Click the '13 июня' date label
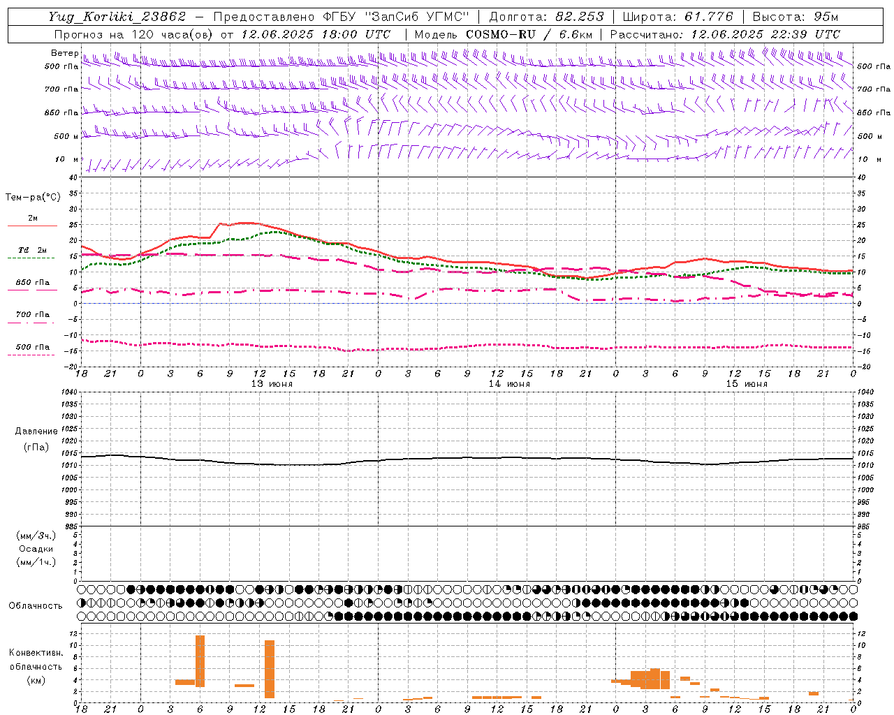 (x=272, y=384)
